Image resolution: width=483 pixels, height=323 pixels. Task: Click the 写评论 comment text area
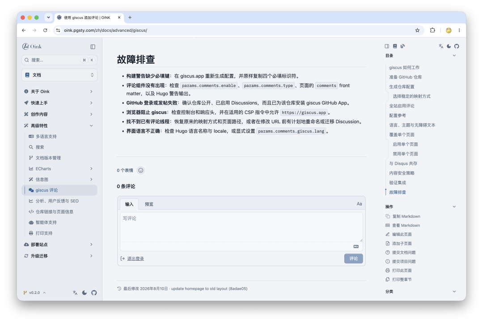[x=241, y=227]
